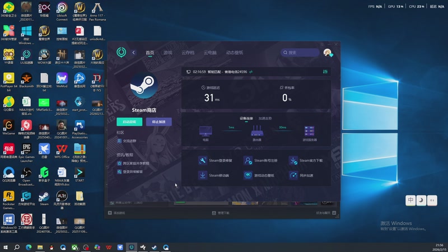Click the large Steam logo

click(x=144, y=86)
